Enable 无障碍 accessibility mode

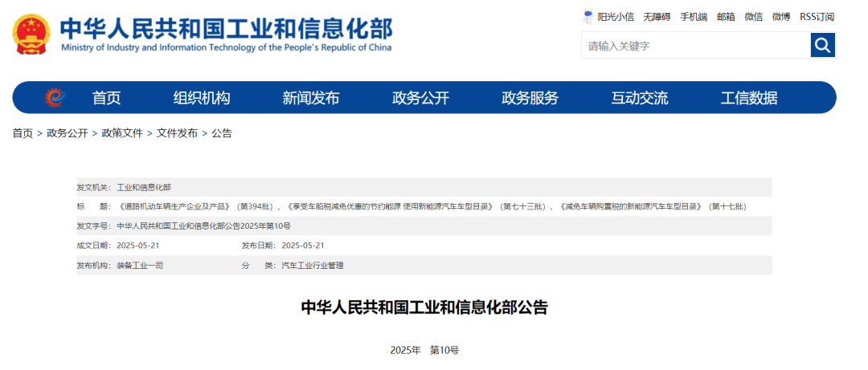click(657, 17)
